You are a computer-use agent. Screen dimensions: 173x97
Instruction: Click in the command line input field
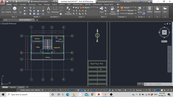159,84
